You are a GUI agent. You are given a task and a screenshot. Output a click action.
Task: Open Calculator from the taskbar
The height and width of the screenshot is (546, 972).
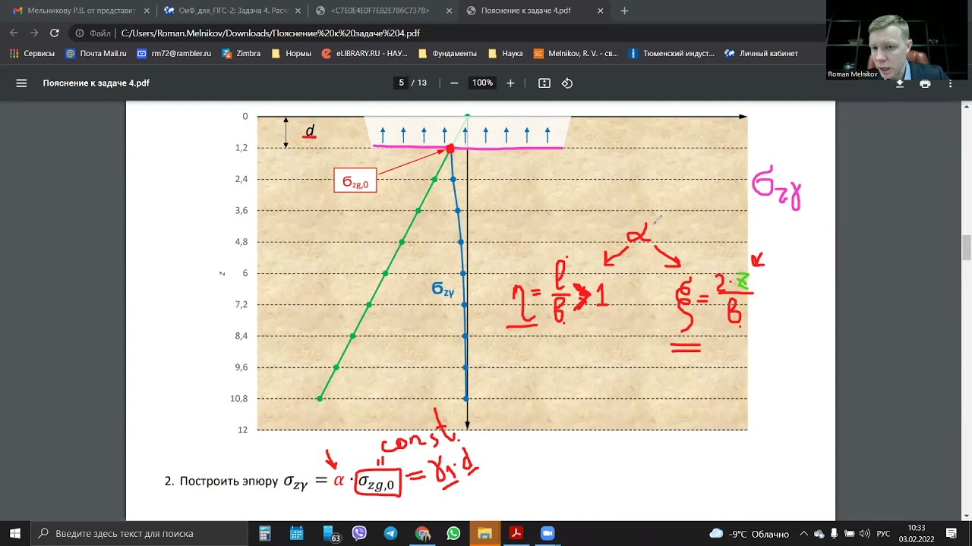[265, 533]
